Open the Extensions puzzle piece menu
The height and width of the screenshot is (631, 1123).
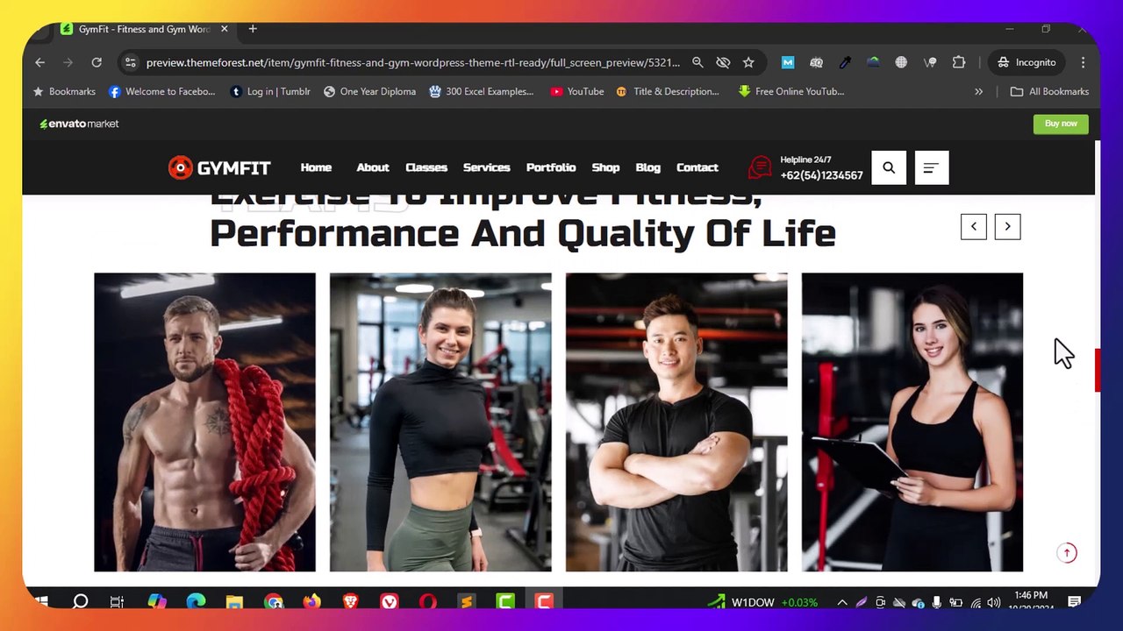959,62
